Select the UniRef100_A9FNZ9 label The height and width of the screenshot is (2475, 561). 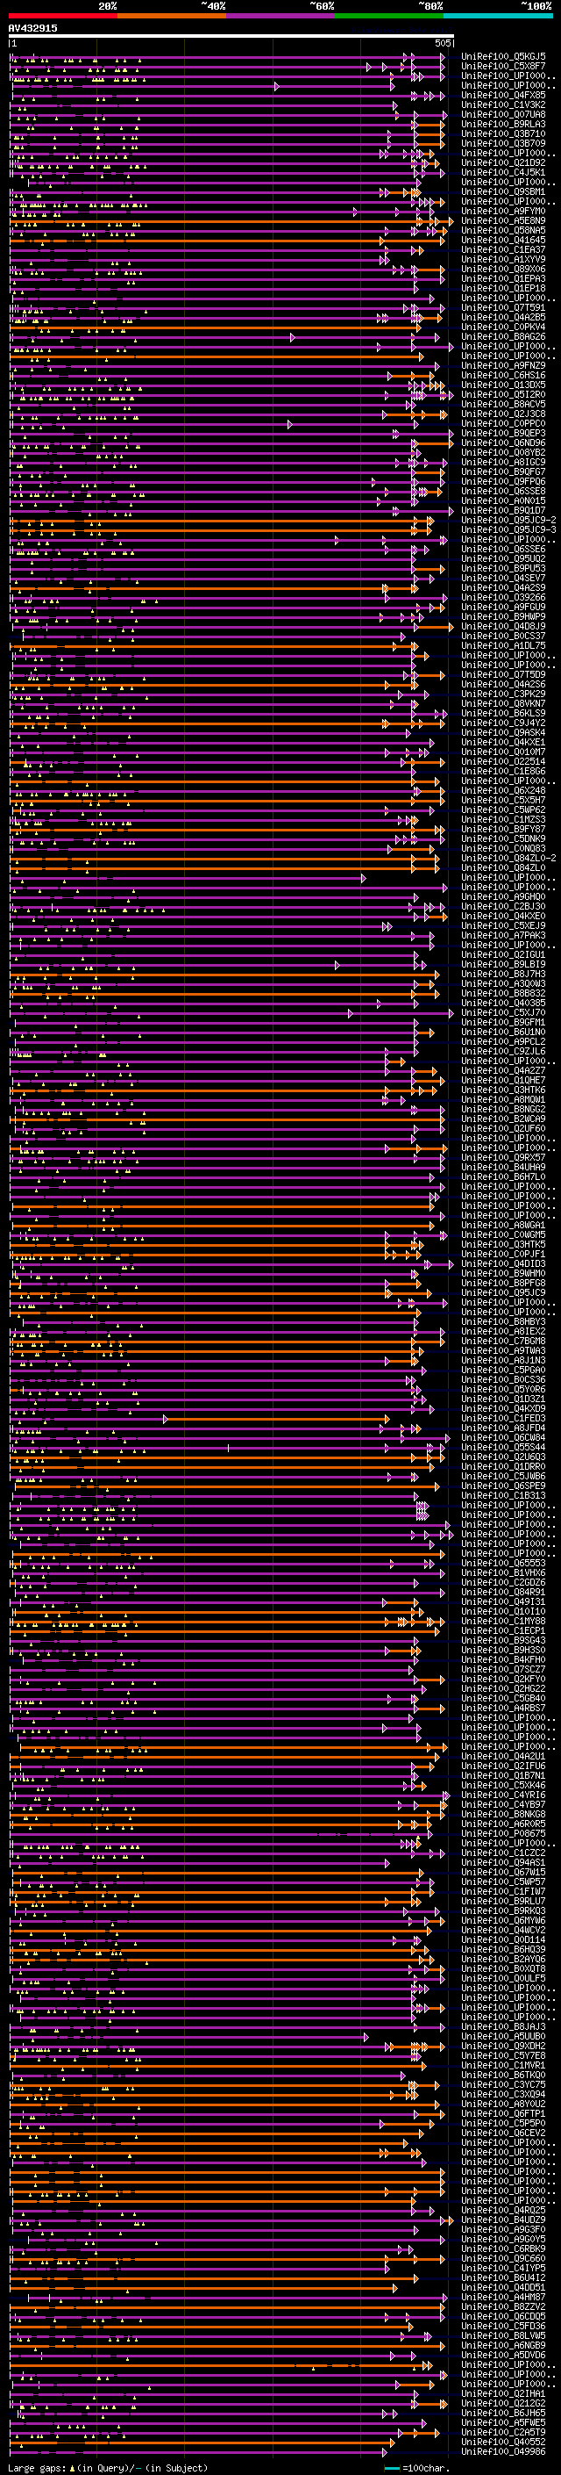[503, 365]
